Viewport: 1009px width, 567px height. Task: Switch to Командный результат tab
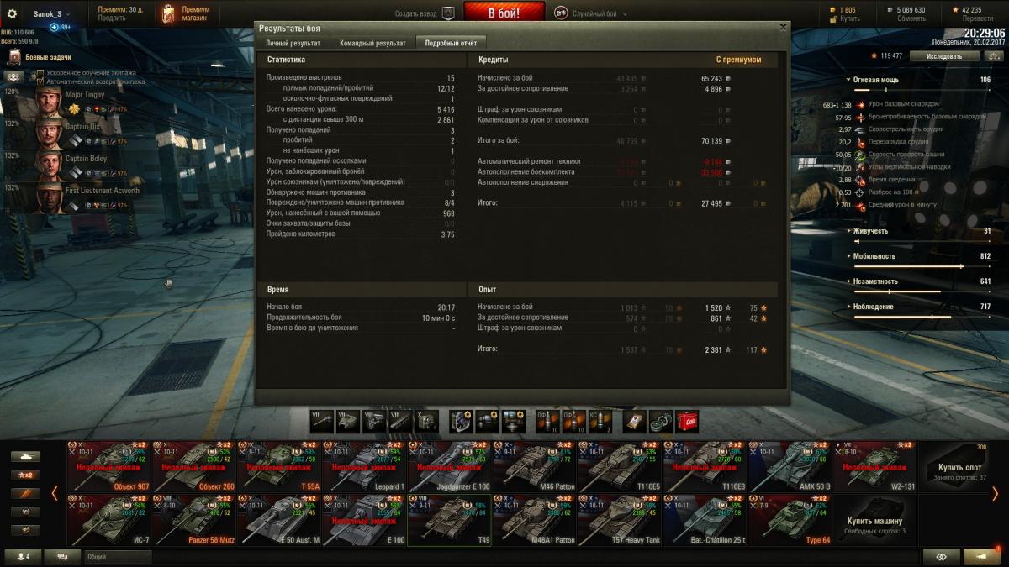tap(372, 43)
